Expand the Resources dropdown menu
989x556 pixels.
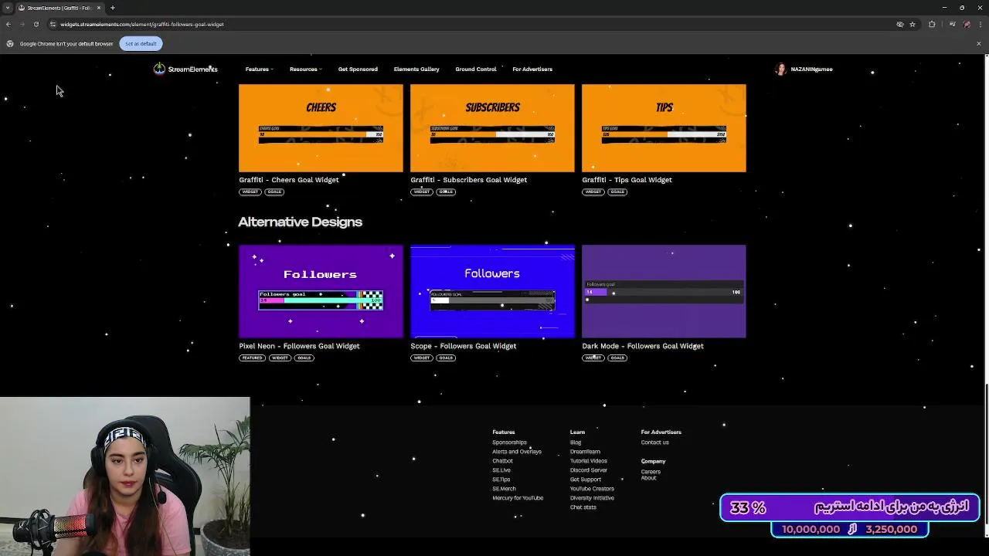[305, 69]
